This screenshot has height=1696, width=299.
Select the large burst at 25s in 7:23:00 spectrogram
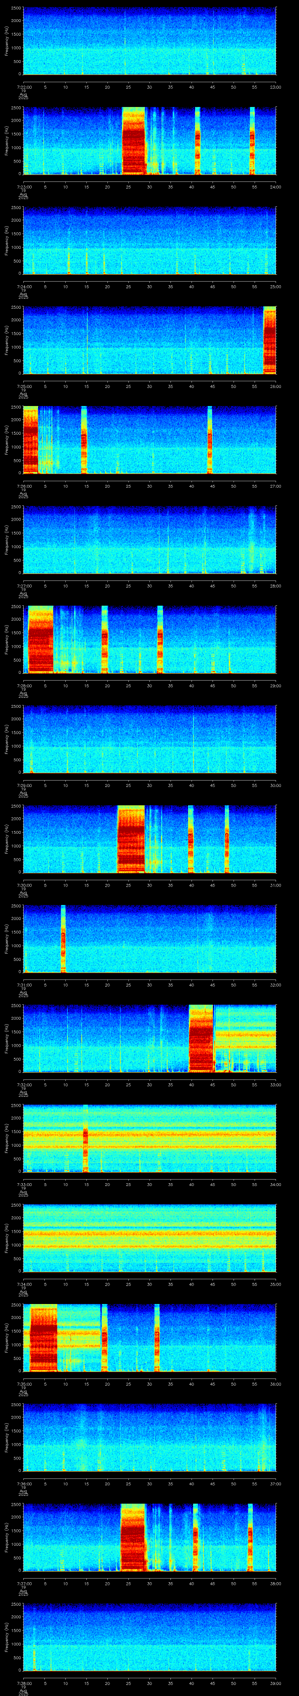133,141
